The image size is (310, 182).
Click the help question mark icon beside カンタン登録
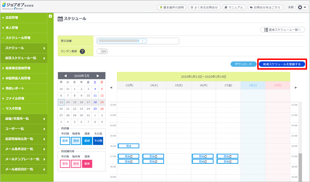point(82,51)
